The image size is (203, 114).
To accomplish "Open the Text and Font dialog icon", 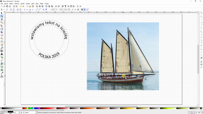I will point(65,6).
